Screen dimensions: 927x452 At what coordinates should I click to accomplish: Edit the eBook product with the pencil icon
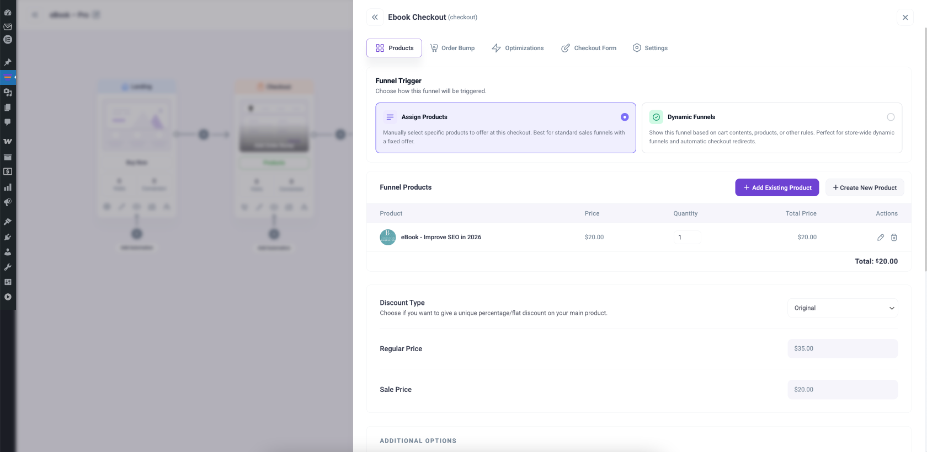pos(881,238)
